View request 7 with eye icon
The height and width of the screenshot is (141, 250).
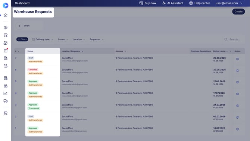coord(237,59)
